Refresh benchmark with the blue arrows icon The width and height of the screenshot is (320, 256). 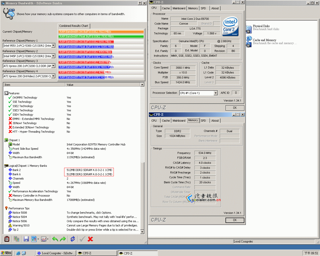[x=73, y=239]
